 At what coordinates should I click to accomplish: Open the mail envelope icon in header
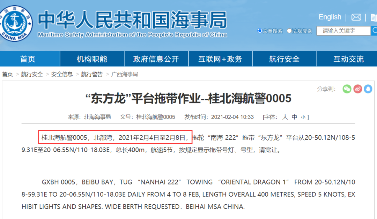(356, 17)
